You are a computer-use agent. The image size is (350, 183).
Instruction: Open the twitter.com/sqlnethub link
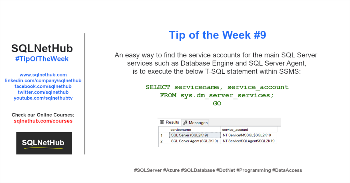tap(43, 92)
